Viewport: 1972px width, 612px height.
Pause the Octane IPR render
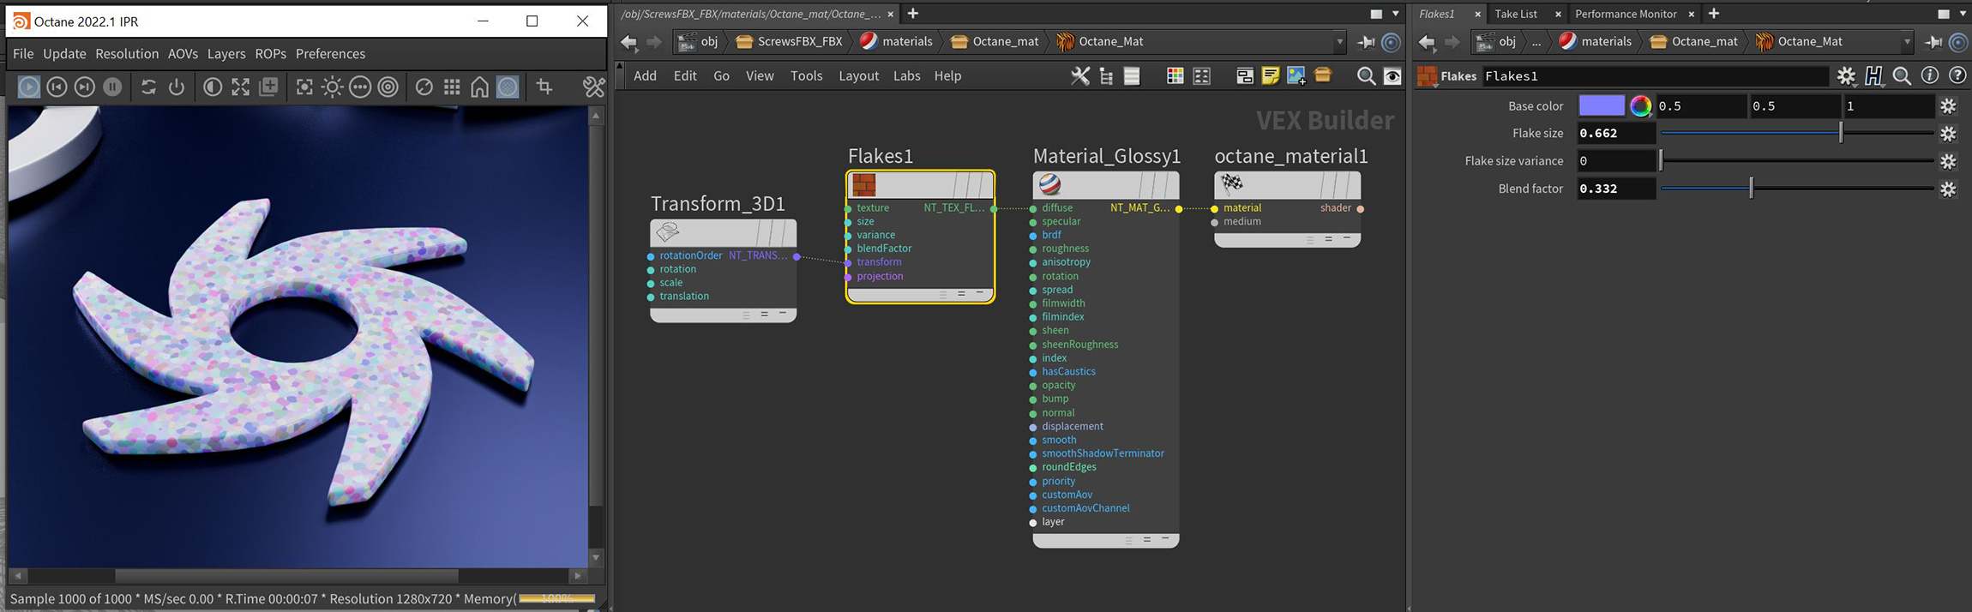click(112, 87)
